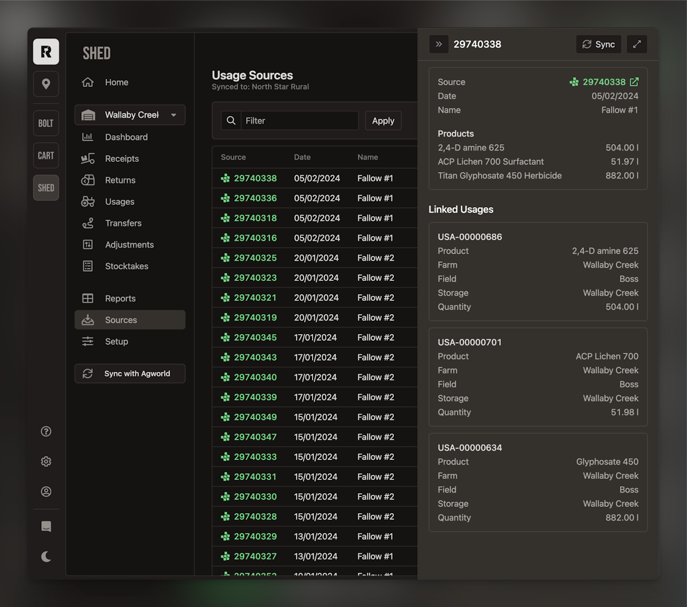
Task: Click the search magnifier icon beside Filter
Action: coord(231,121)
